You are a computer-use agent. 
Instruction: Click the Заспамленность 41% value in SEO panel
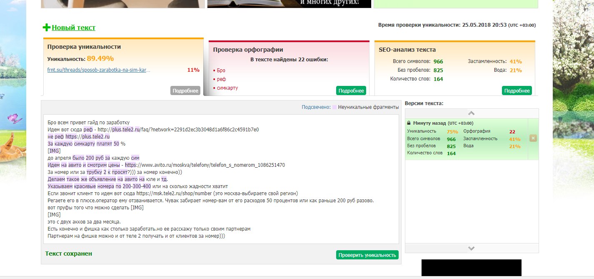pyautogui.click(x=516, y=61)
